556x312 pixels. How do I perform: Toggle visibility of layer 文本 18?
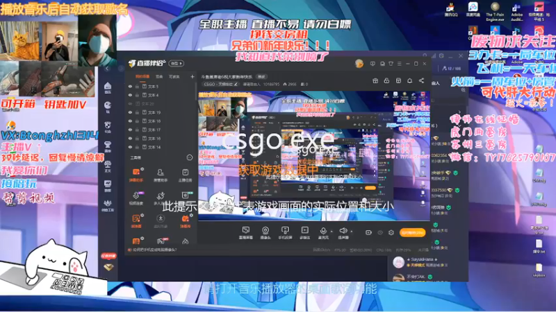(x=130, y=121)
